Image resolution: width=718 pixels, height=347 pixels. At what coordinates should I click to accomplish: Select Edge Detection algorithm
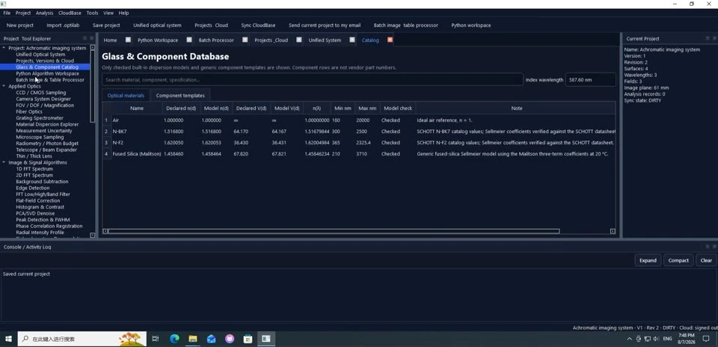(32, 188)
